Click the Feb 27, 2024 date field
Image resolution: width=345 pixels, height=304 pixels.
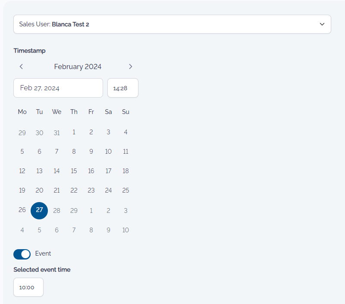(58, 88)
